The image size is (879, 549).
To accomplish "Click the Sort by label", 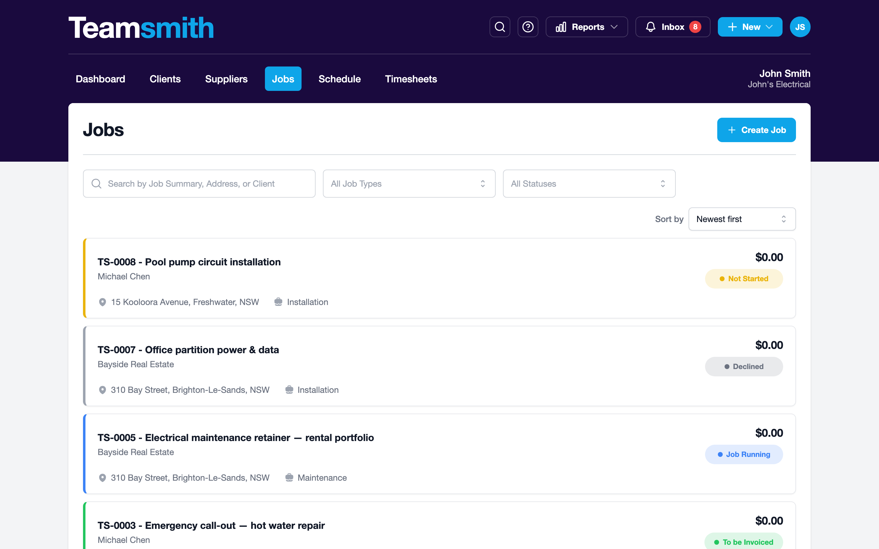I will coord(669,219).
